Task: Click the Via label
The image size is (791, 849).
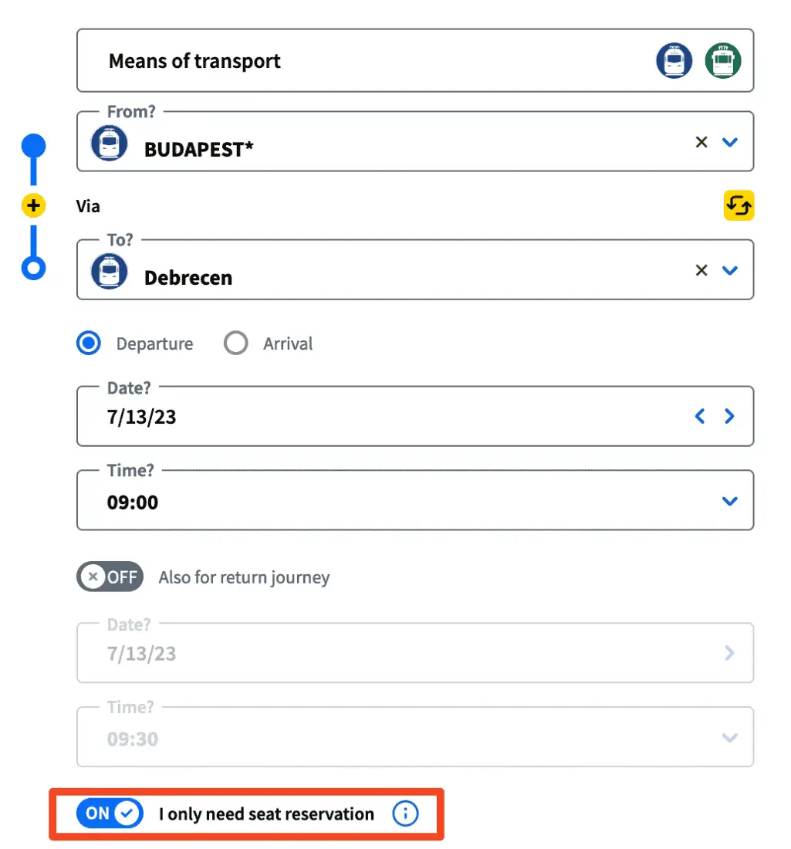Action: [88, 206]
